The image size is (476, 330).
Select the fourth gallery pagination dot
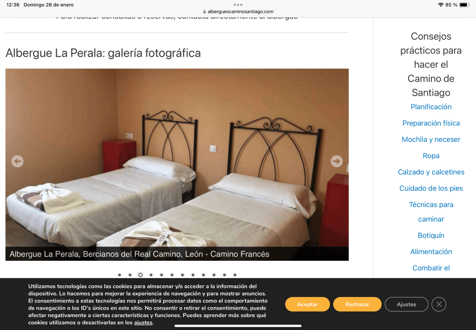(x=151, y=275)
